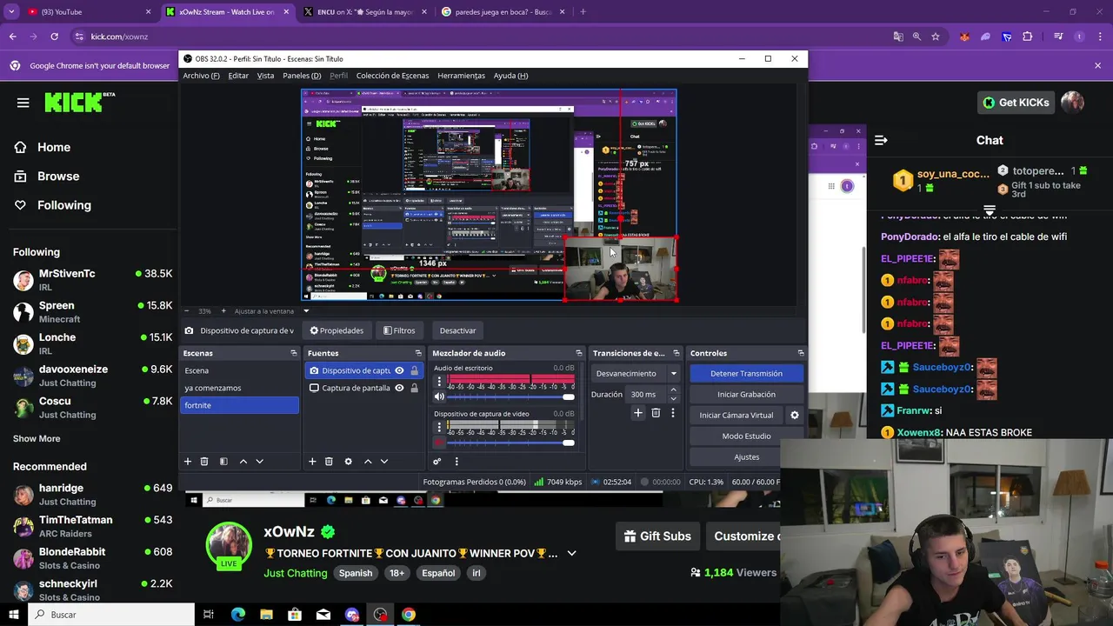
Task: Open source Filtros button
Action: (x=399, y=330)
